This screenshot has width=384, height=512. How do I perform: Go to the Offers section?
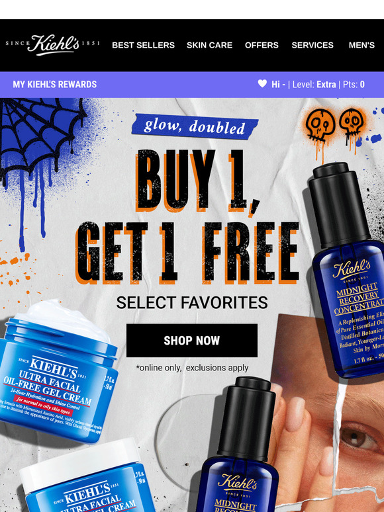click(x=262, y=45)
